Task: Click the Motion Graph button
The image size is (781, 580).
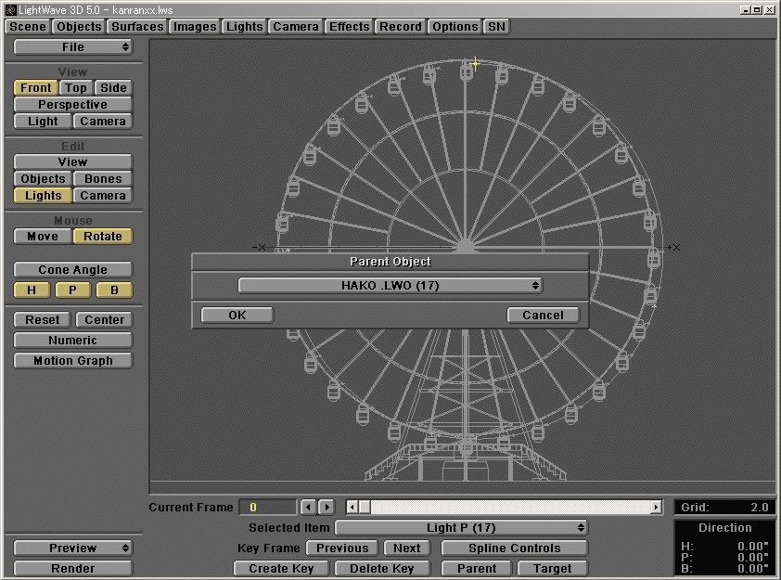Action: pyautogui.click(x=72, y=361)
